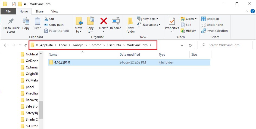Go up one folder level

point(26,45)
